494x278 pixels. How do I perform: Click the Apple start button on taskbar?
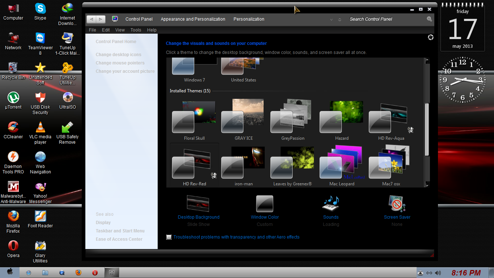pyautogui.click(x=10, y=272)
